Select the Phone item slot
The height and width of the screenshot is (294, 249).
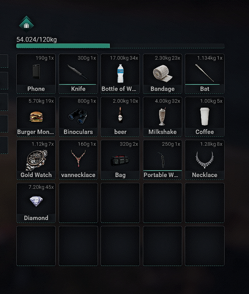coord(36,73)
